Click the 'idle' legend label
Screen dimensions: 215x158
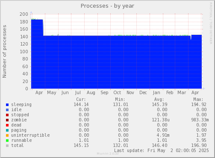tap(16, 109)
